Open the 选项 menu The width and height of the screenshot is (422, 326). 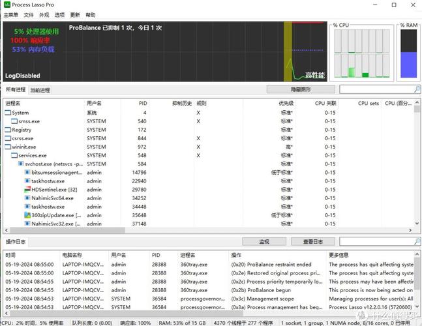(59, 15)
